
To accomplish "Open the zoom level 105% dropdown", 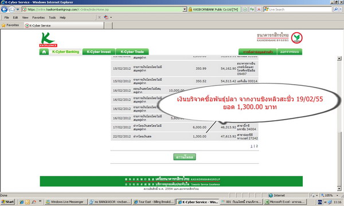I will click(337, 195).
